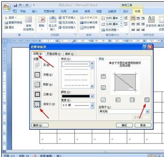Open table 属性 from the ribbon
164x157 pixels.
pos(9,27)
